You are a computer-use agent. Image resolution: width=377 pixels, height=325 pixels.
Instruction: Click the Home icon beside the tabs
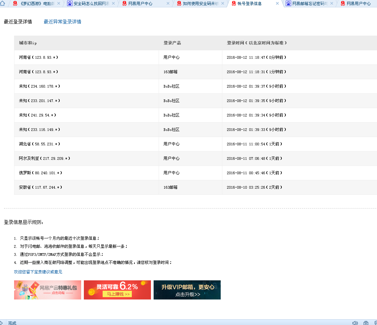[2, 3]
